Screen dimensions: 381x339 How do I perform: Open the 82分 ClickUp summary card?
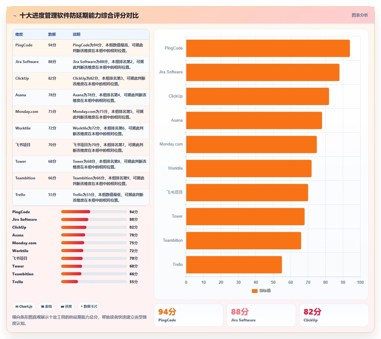[334, 315]
